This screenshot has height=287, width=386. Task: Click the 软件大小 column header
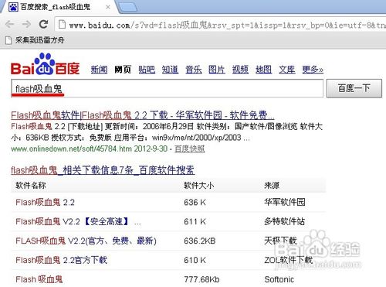(x=198, y=186)
